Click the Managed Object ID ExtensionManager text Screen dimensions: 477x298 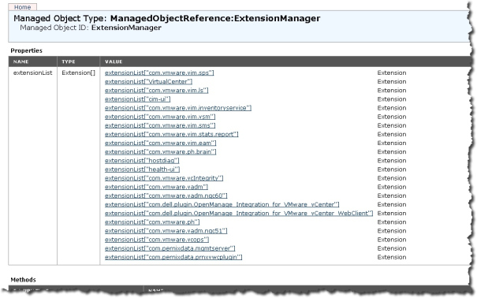(91, 28)
